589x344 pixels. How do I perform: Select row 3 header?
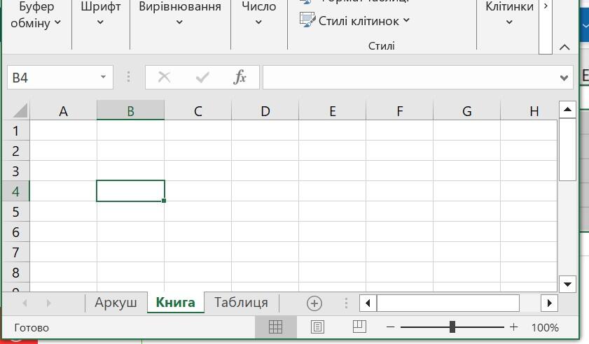pos(15,171)
